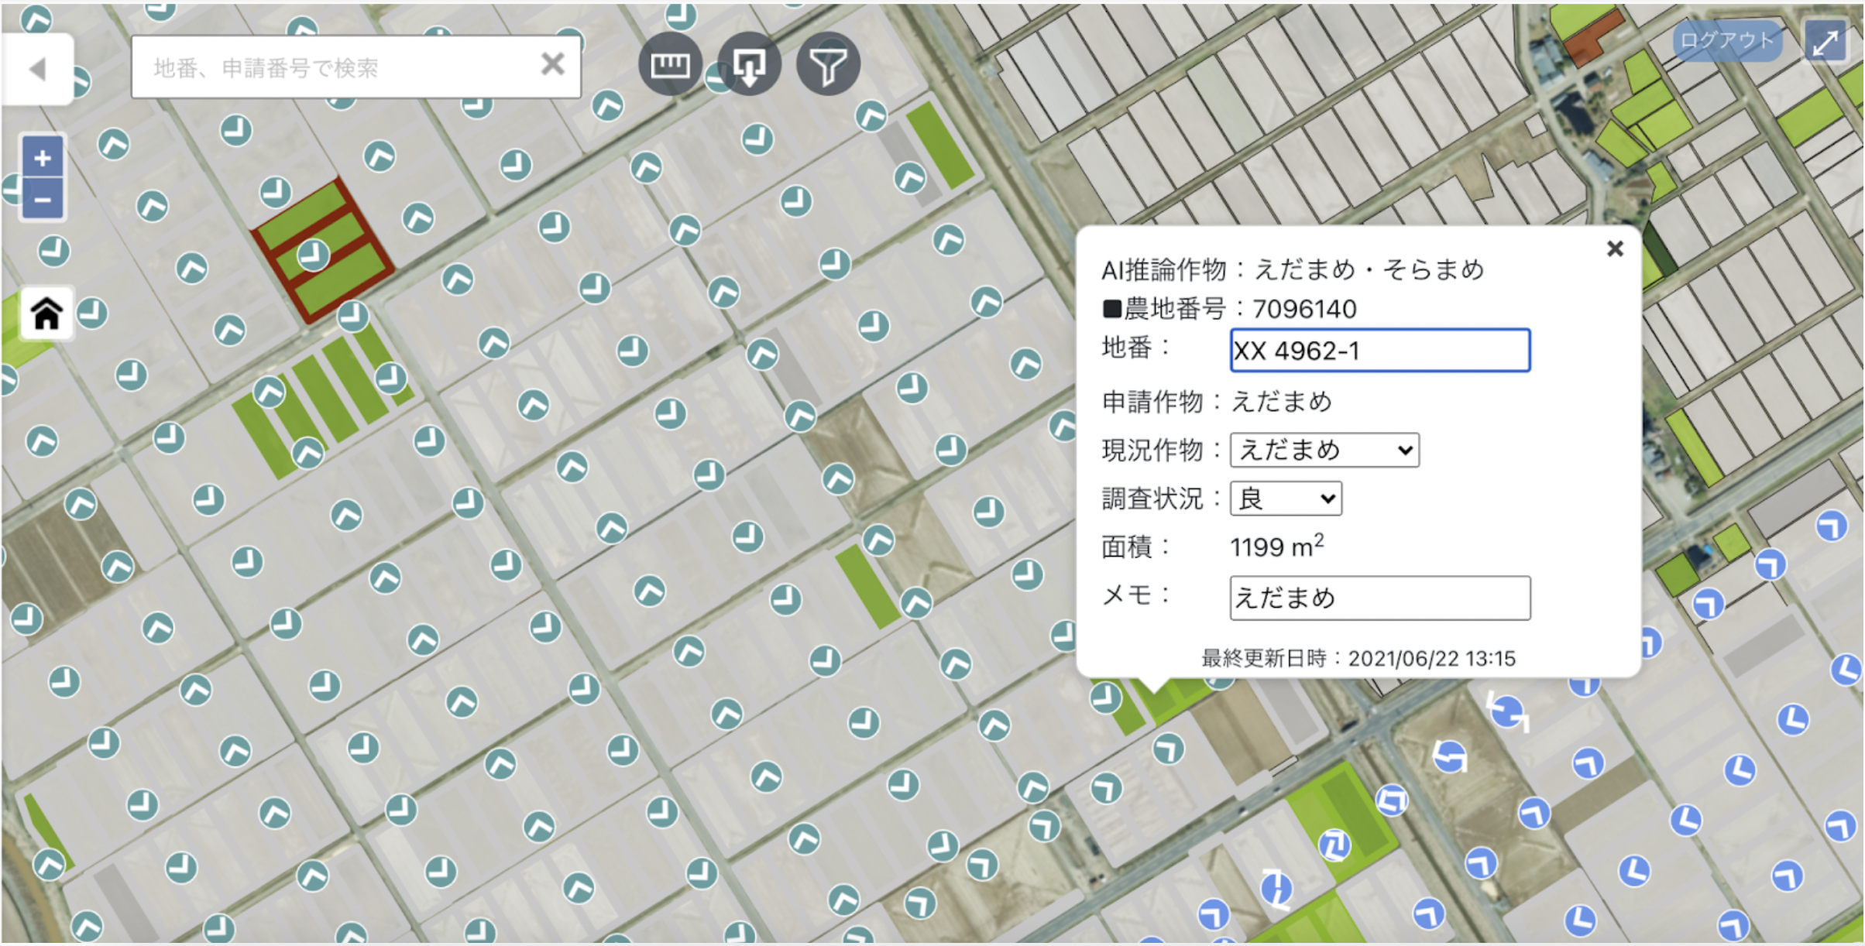This screenshot has width=1865, height=946.
Task: Open the 調査状況 dropdown showing 良
Action: coord(1286,499)
